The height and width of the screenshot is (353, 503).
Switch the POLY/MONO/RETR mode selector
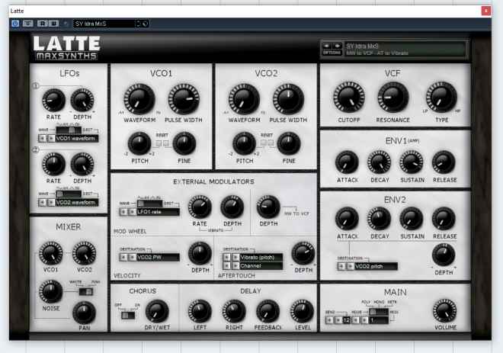[x=379, y=312]
